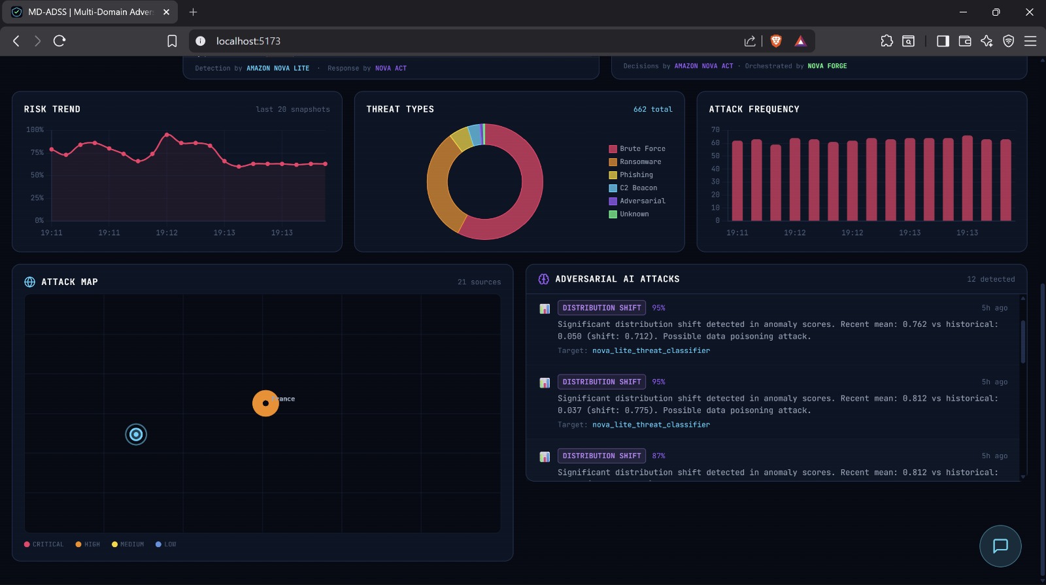Click the C2 Beacon legend entry
The width and height of the screenshot is (1046, 585).
[633, 188]
